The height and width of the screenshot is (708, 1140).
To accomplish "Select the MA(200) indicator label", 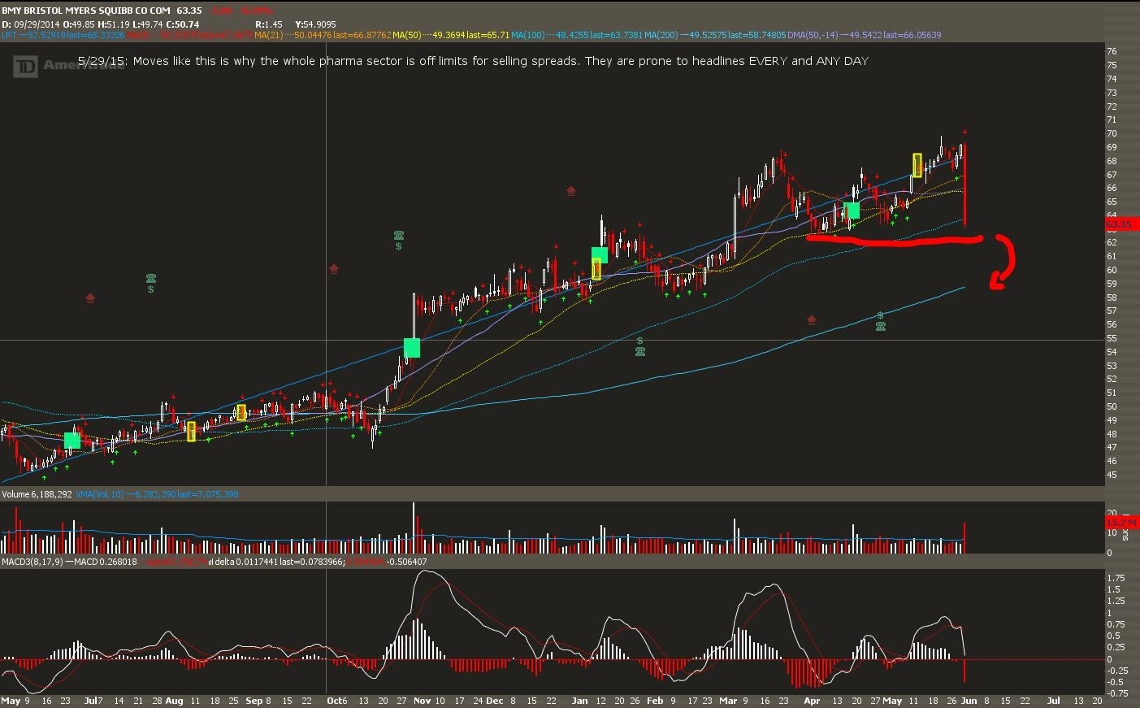I will point(715,35).
